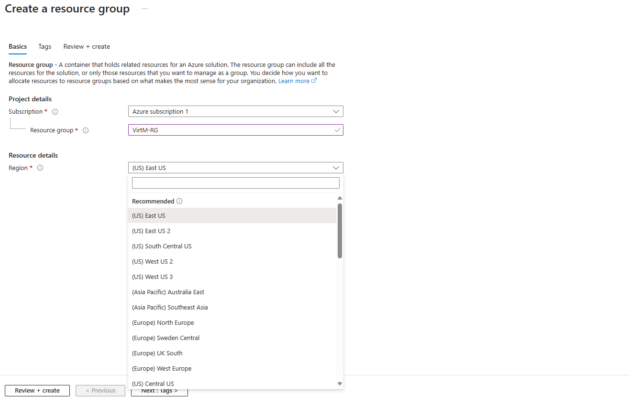Open the Recommended regions info icon
This screenshot has height=405, width=629.
pos(179,201)
